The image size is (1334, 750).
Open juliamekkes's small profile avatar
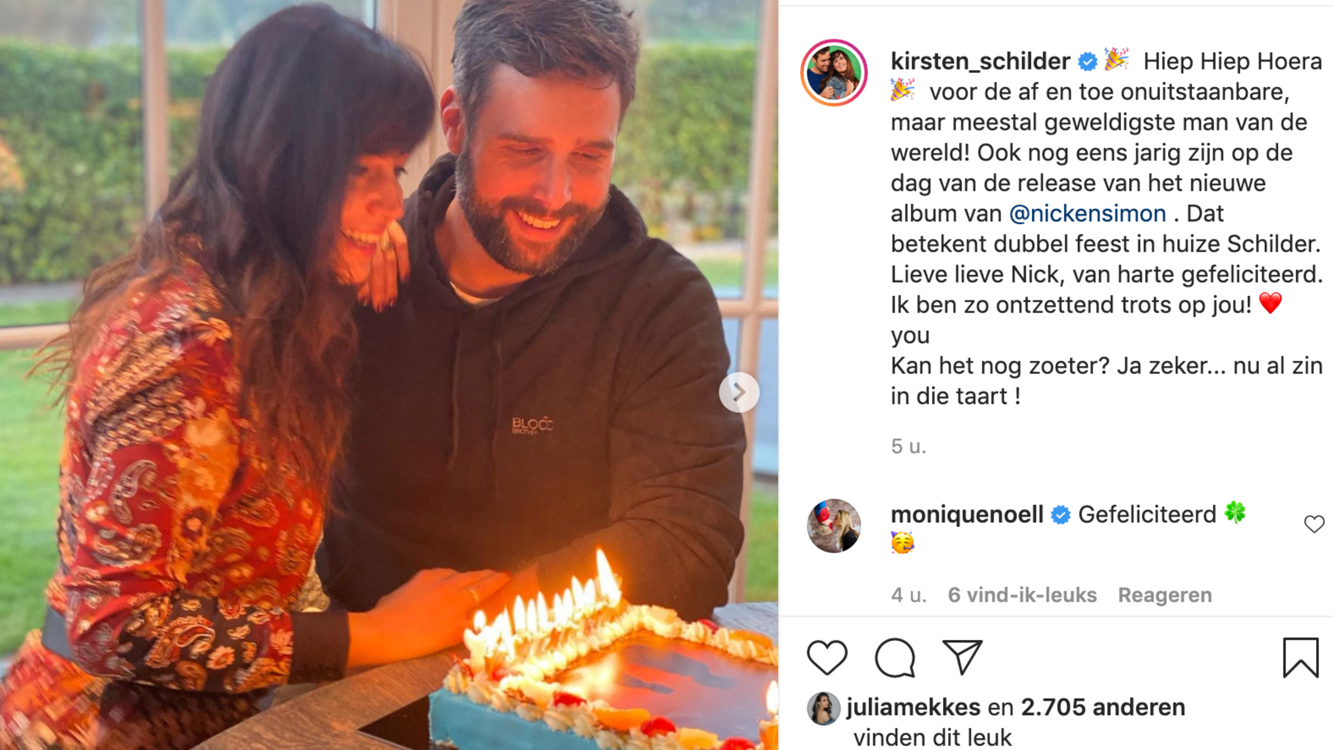click(x=823, y=708)
